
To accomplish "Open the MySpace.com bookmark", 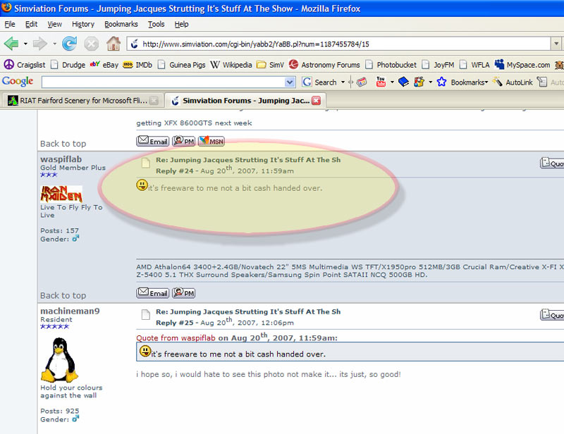I will pos(522,65).
